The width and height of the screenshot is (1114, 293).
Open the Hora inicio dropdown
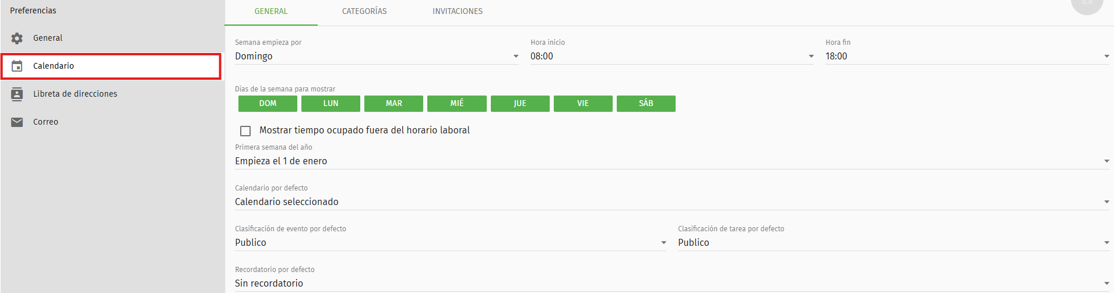tap(672, 57)
